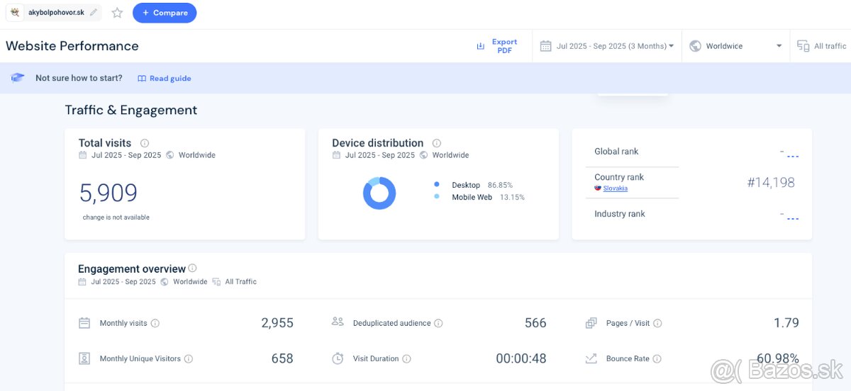Click info icon next to Monthly Unique Visitors
Viewport: 851px width, 391px height.
point(189,359)
